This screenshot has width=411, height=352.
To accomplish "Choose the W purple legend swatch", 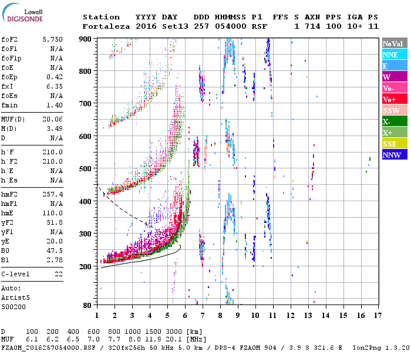I will click(x=395, y=77).
